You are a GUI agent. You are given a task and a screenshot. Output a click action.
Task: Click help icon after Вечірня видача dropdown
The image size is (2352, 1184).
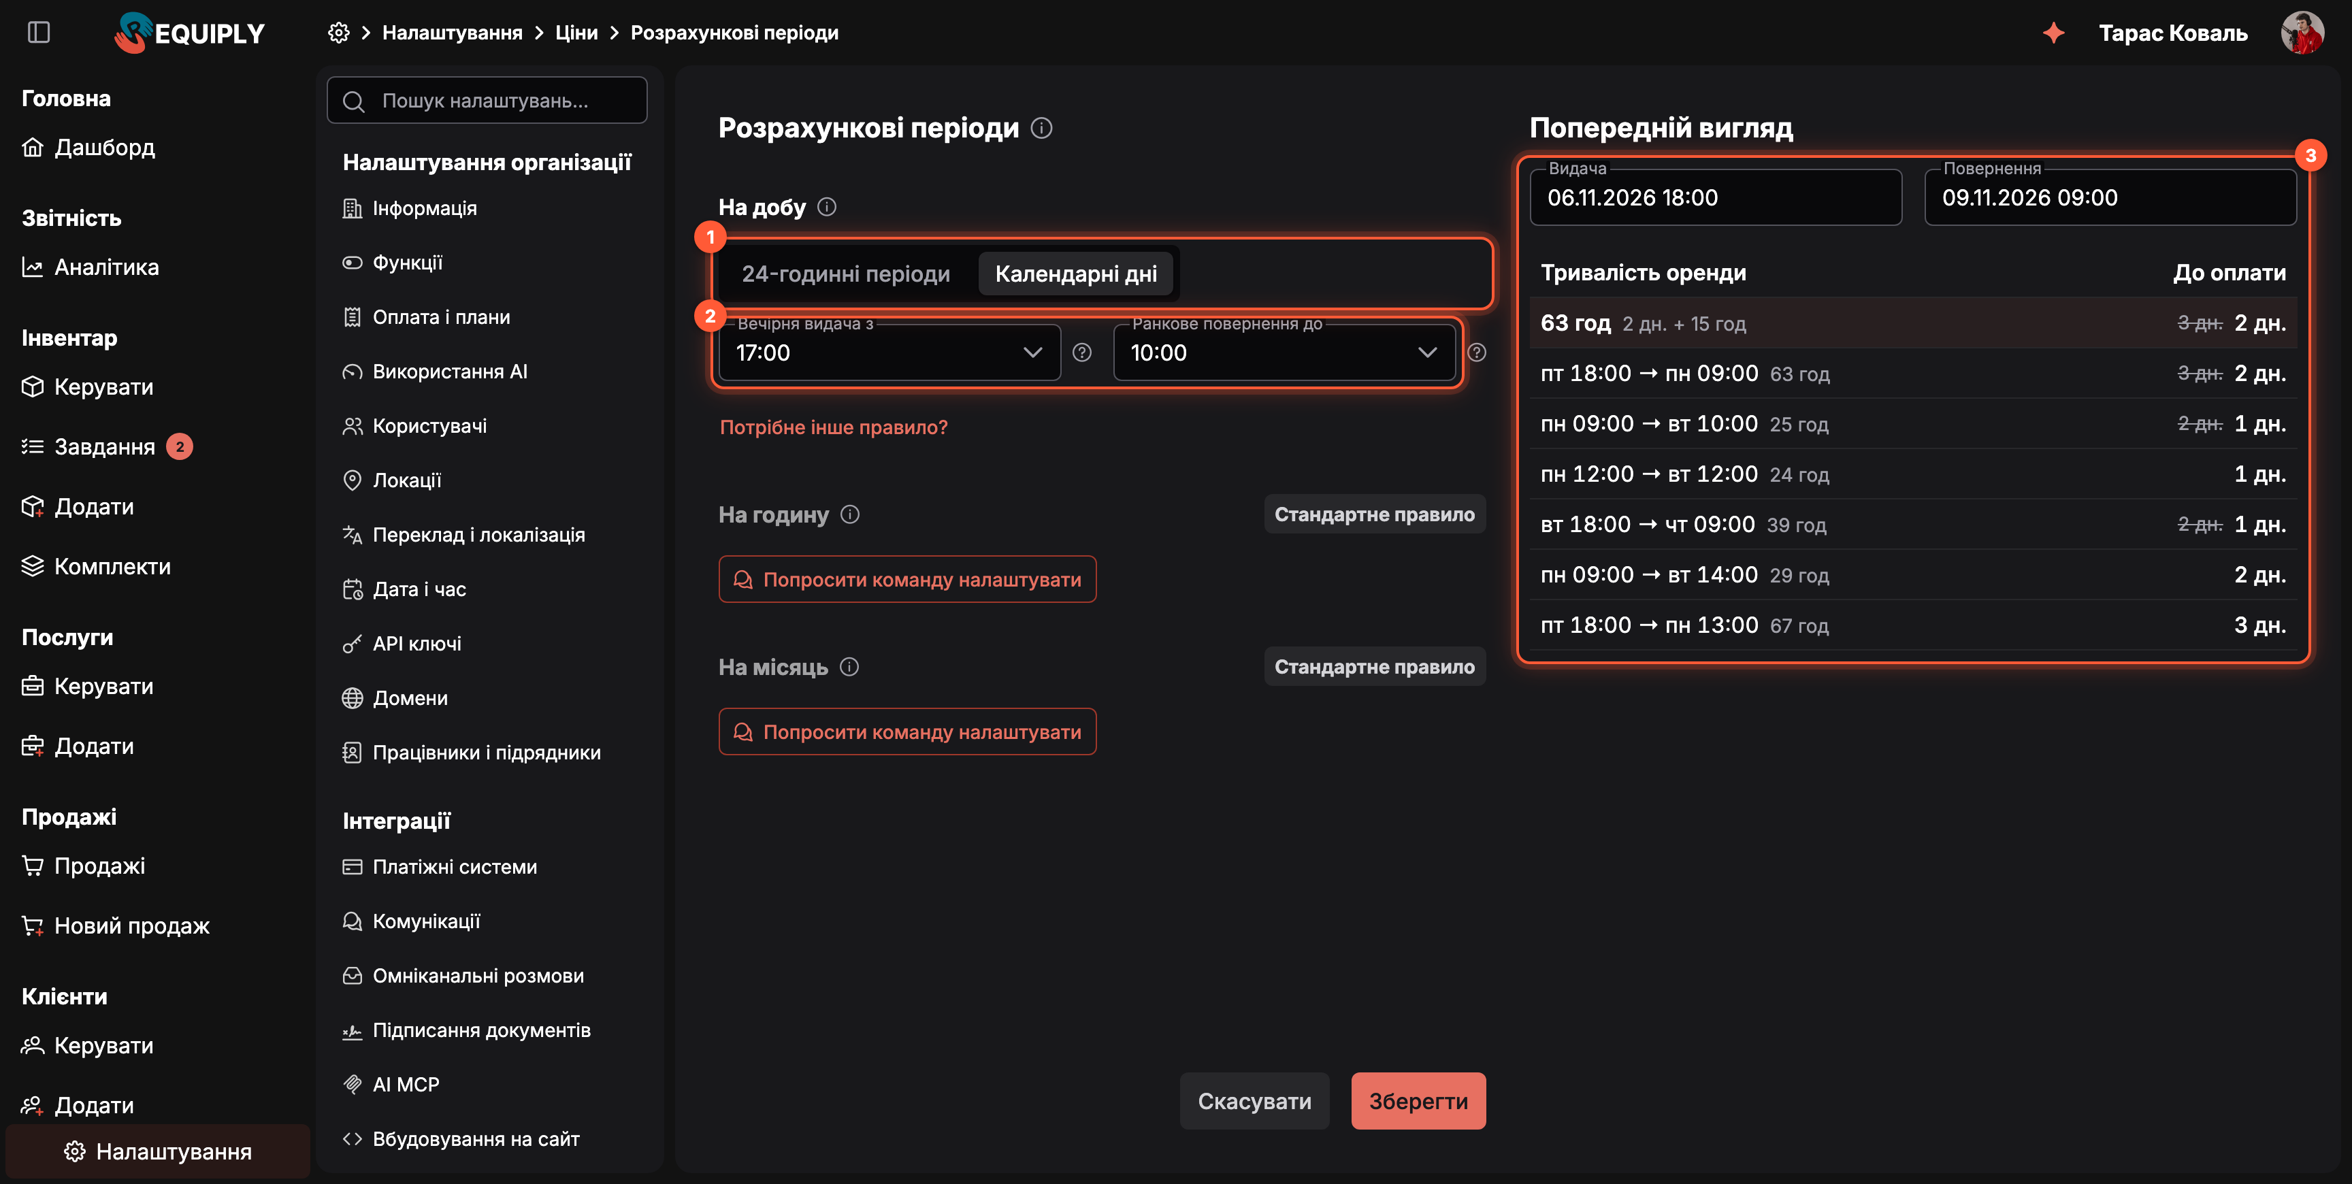1082,352
